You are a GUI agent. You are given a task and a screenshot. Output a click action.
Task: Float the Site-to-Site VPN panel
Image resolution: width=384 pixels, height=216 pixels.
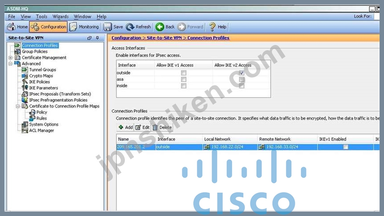pos(89,38)
